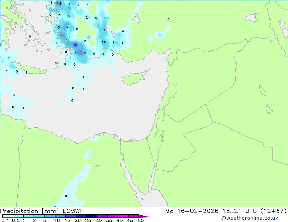Screen dimensions: 288x222
Task: Select the 2–5 mm legend color swatch
Action: 39,216
